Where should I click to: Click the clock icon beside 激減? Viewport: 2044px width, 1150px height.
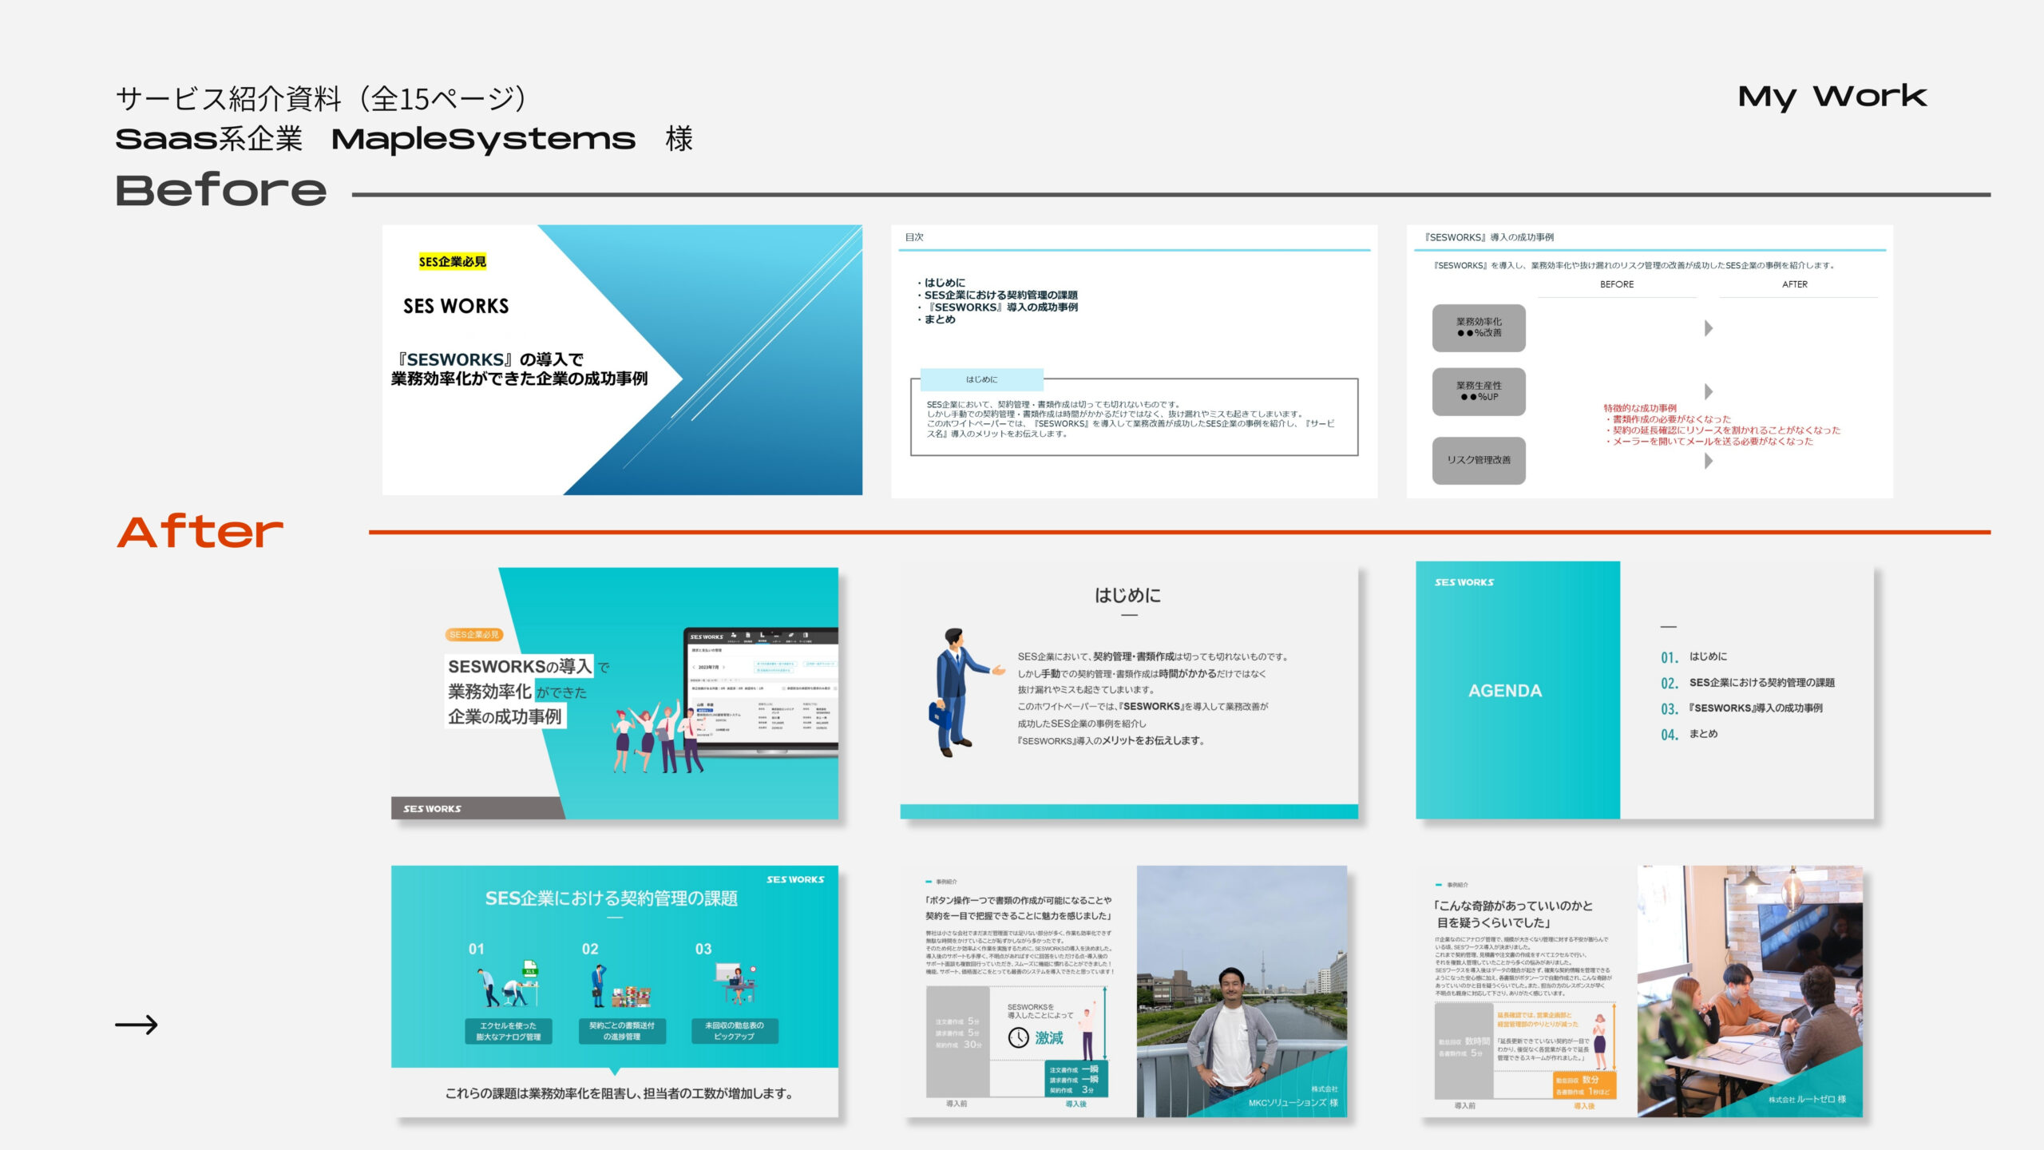1018,1037
